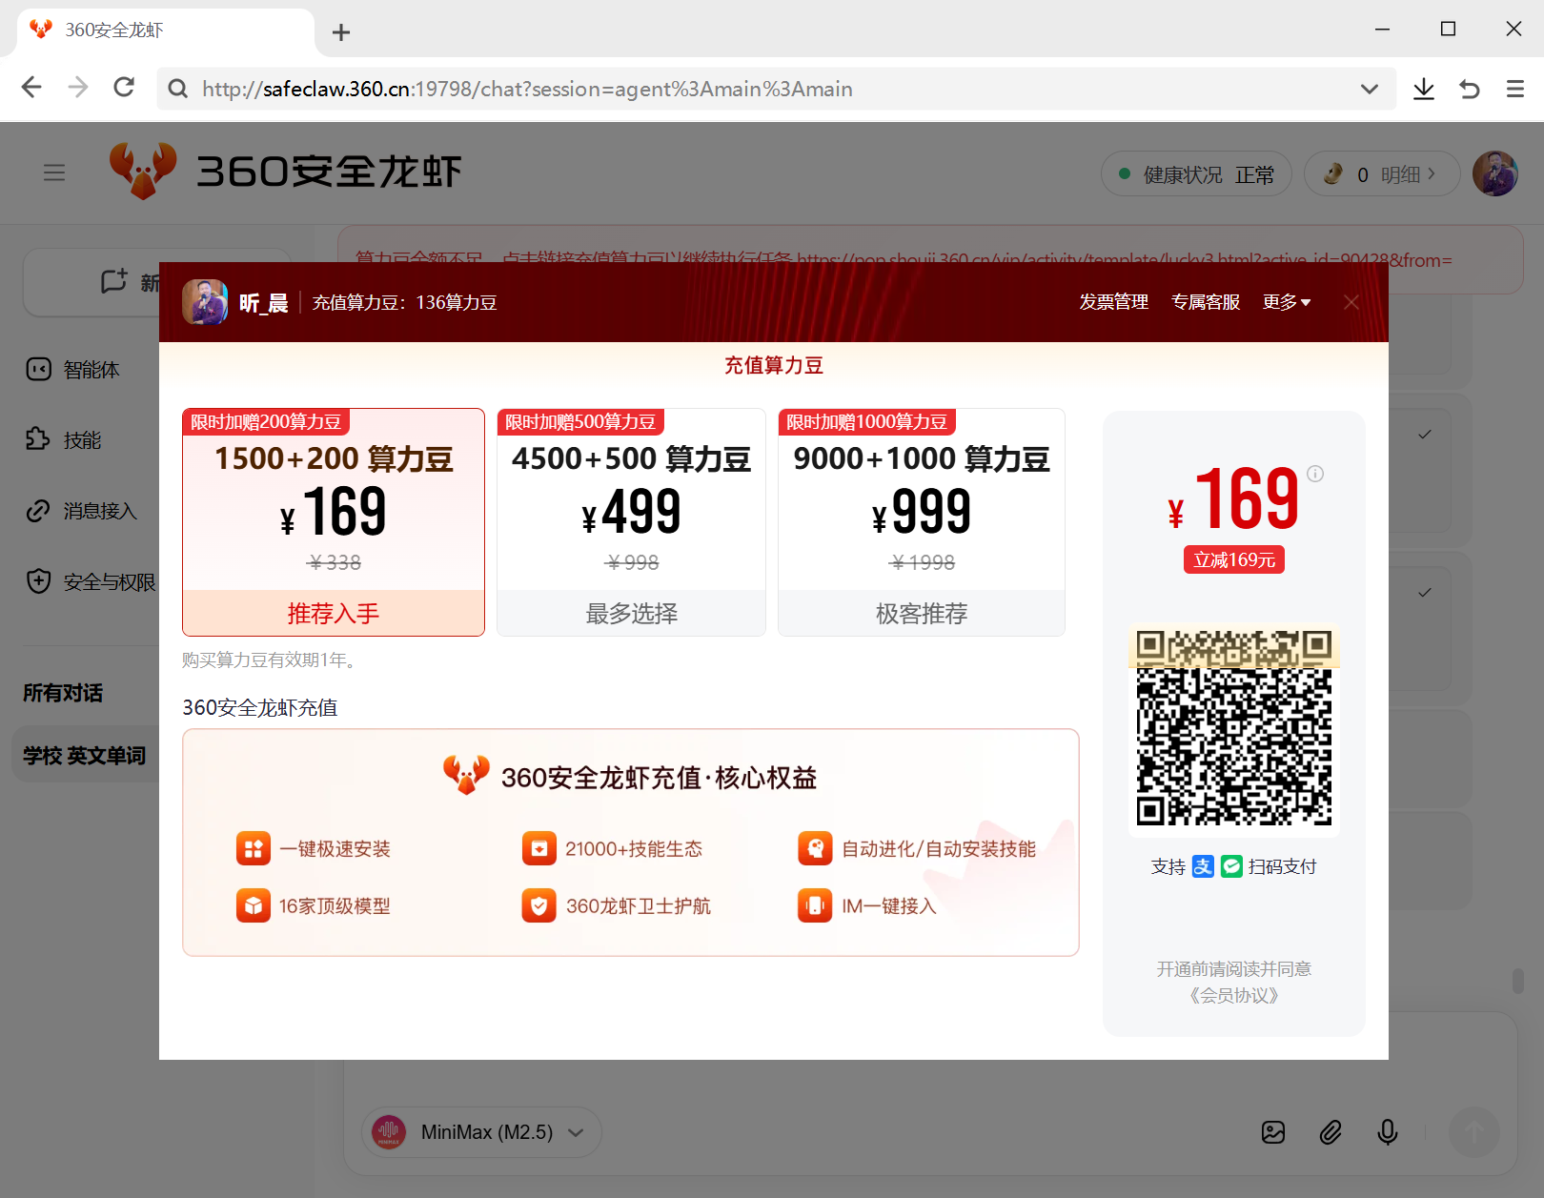Close the recharge dialog
Image resolution: width=1544 pixels, height=1198 pixels.
point(1351,302)
